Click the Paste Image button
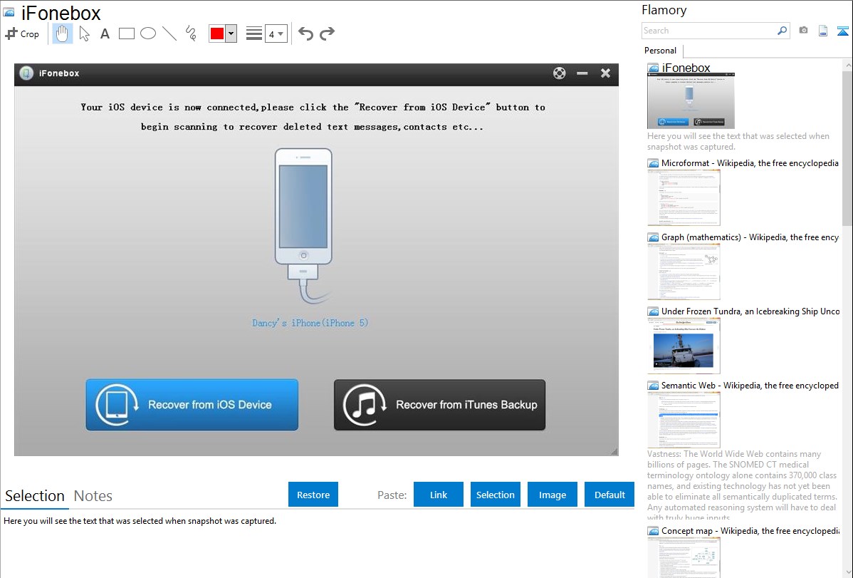 point(553,495)
